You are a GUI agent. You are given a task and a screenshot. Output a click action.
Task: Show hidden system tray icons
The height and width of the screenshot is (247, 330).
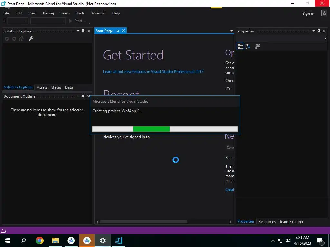pyautogui.click(x=273, y=241)
